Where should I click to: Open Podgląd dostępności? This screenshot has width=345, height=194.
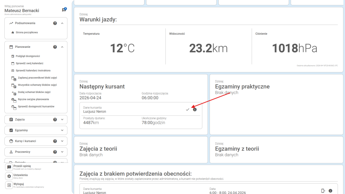(x=28, y=56)
